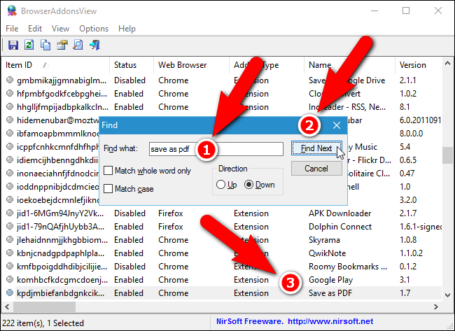Open the nirsoft.net link in status bar
The image size is (455, 331).
click(330, 321)
